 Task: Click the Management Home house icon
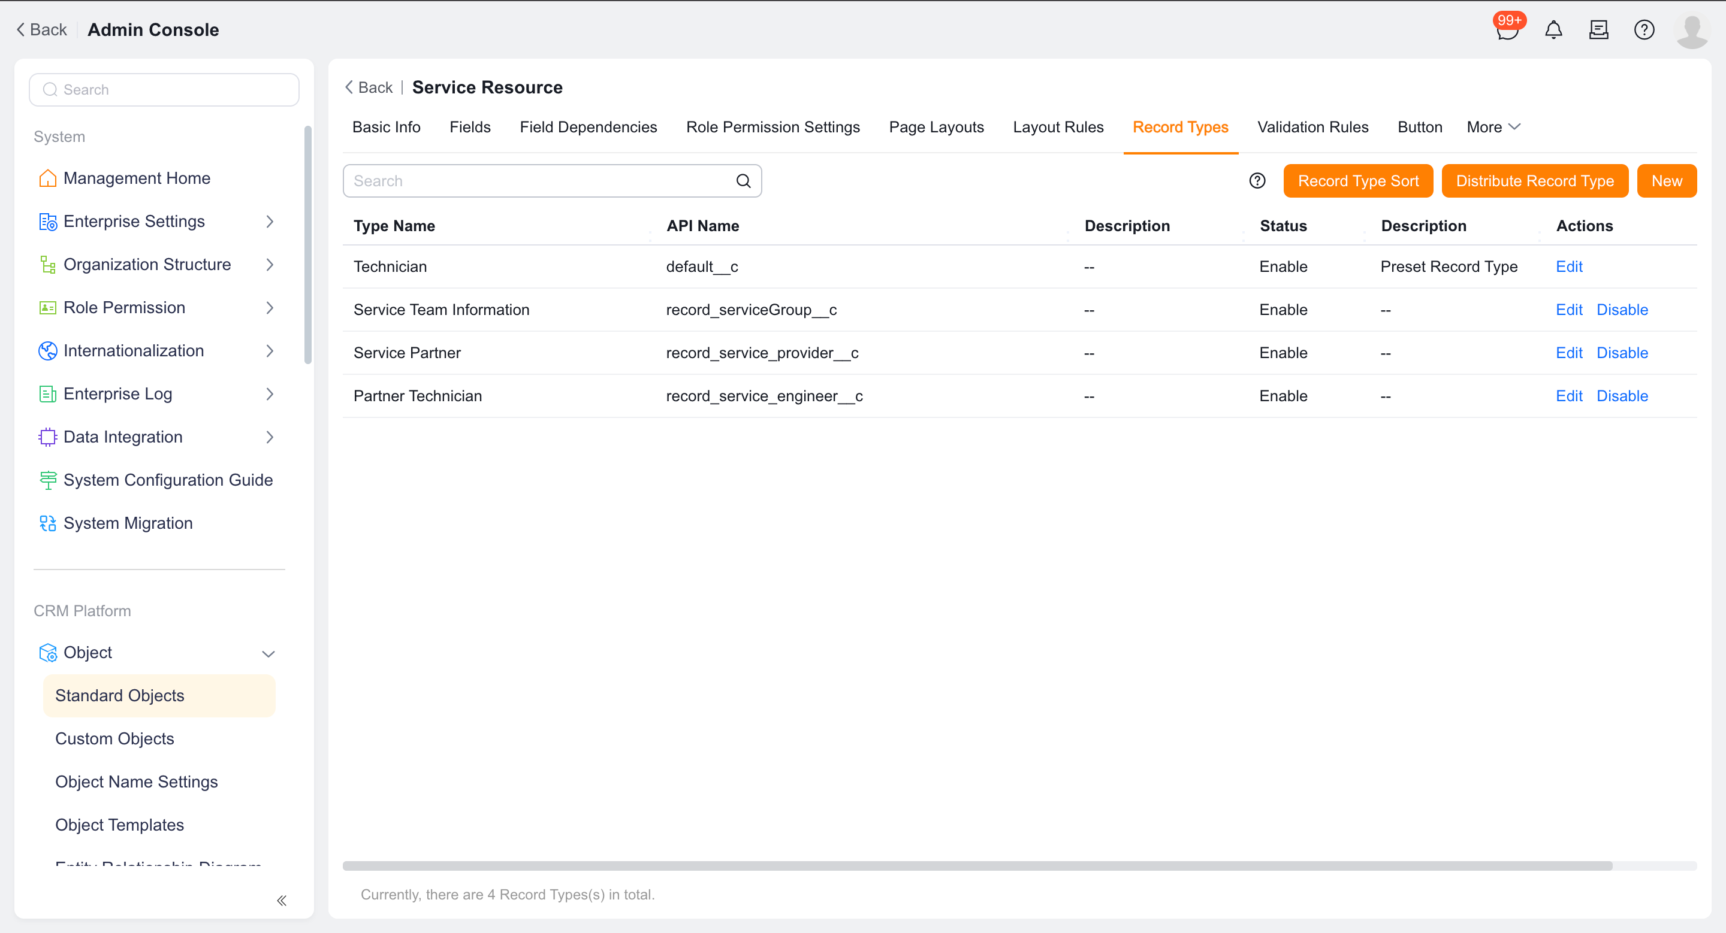tap(47, 178)
